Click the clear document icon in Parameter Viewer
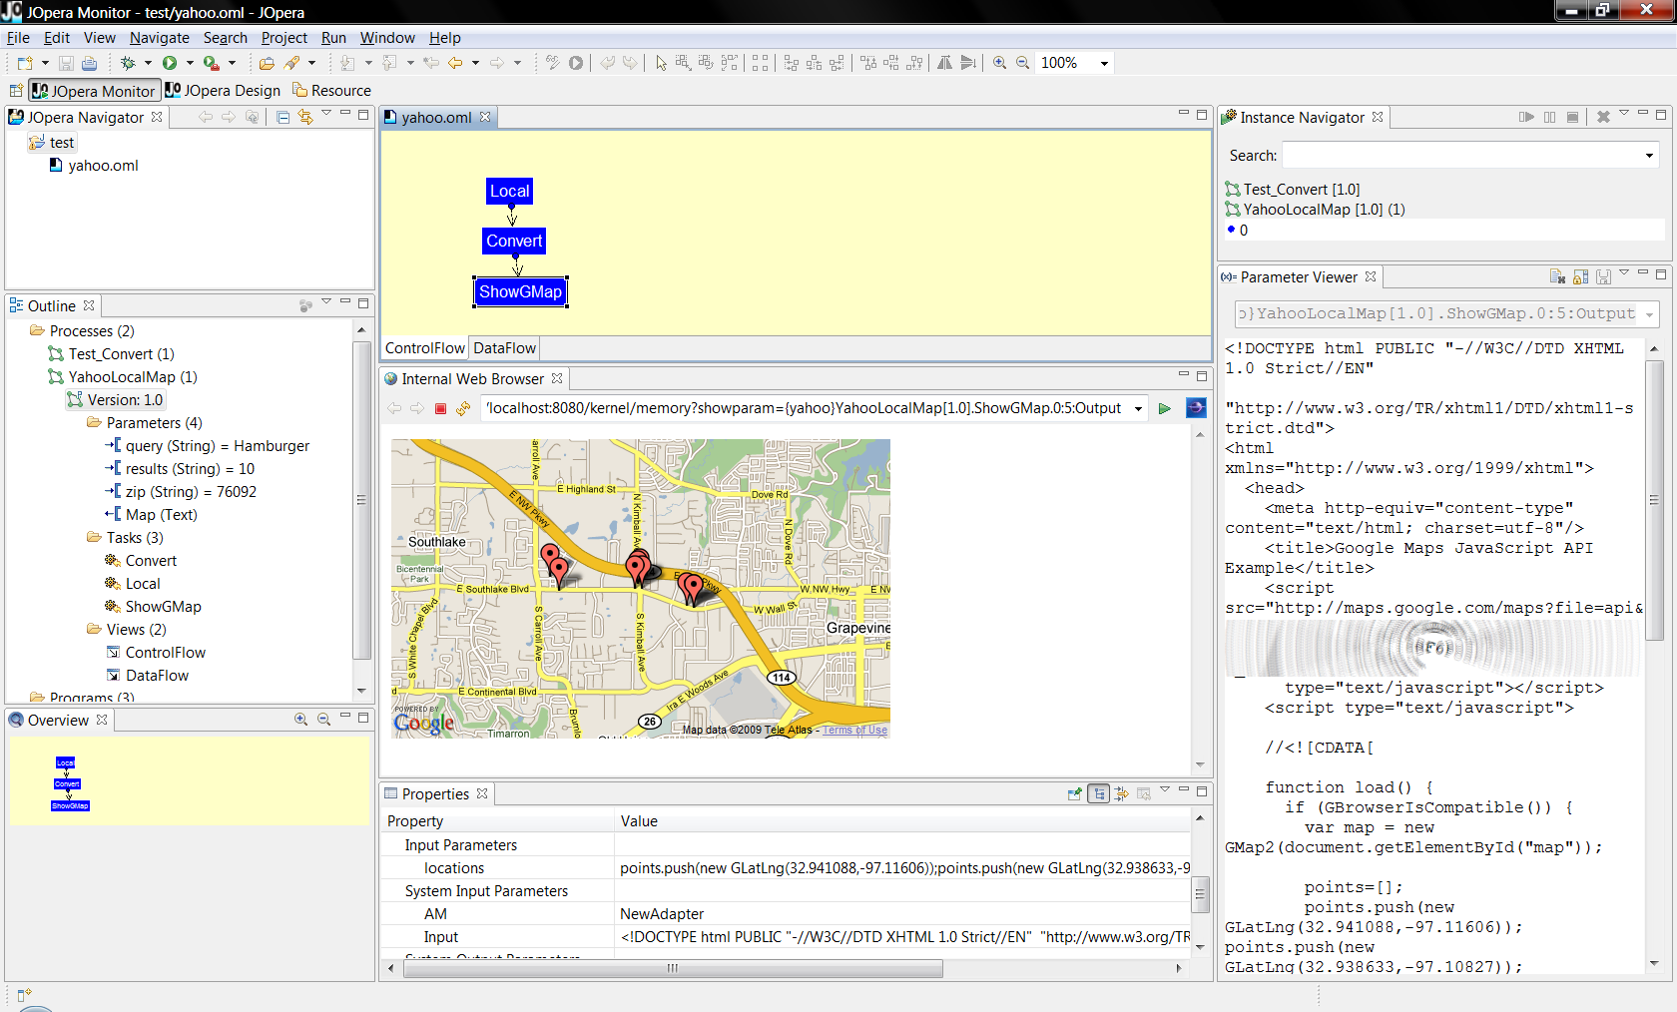Screen dimensions: 1677x1012 coord(1557,276)
